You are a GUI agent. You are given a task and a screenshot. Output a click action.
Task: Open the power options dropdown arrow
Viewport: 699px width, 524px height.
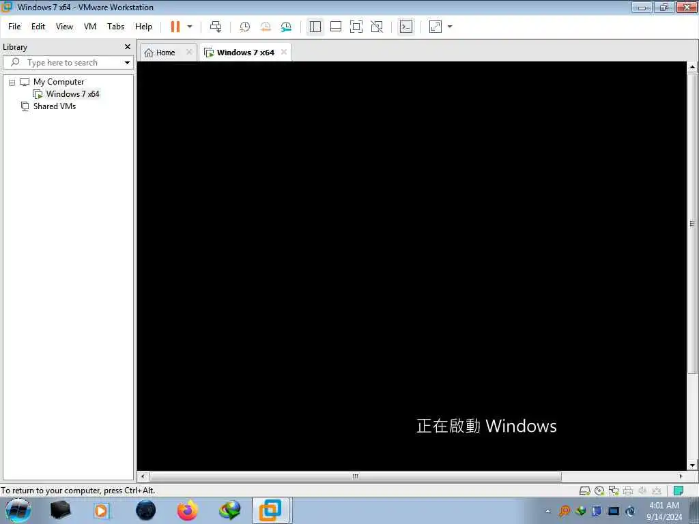[190, 27]
